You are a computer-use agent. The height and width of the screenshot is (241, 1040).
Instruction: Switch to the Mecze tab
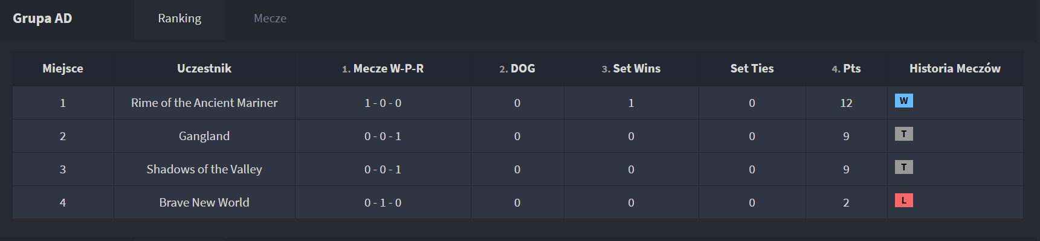(270, 19)
